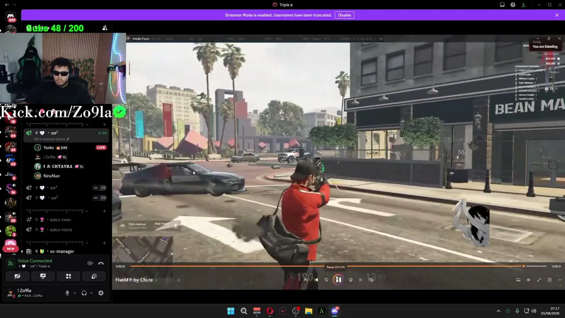
Task: Open Discord User Settings
Action: [101, 293]
